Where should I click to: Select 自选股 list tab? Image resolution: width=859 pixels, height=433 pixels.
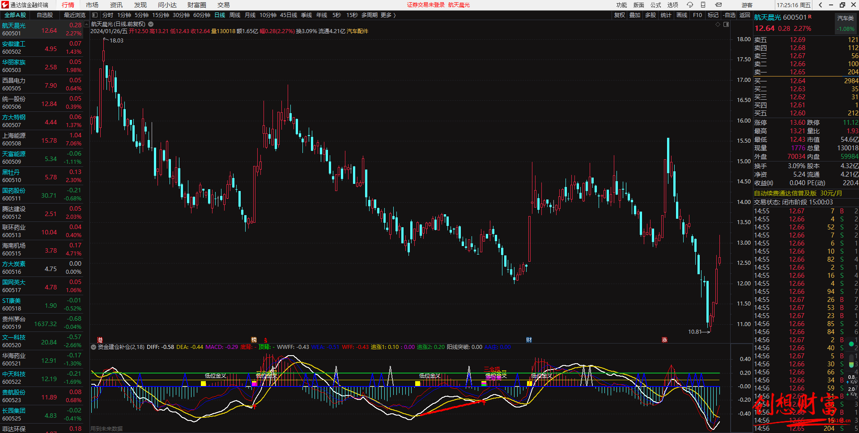click(45, 15)
